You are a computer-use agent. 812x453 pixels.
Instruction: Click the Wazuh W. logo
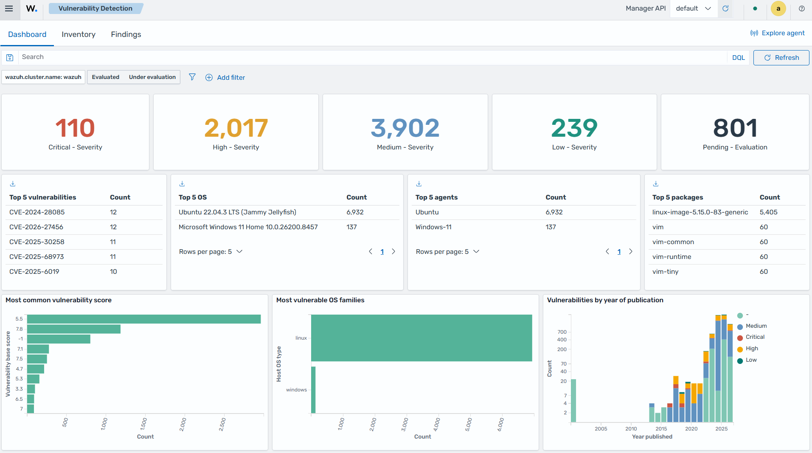click(x=31, y=8)
